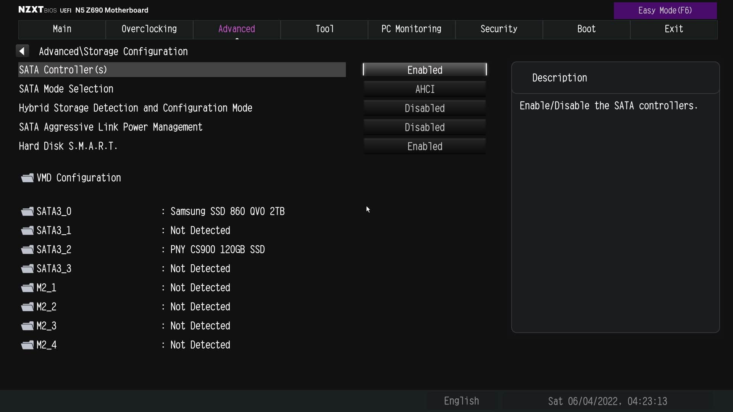
Task: Change Hybrid Storage Detection Disabled value
Action: tap(425, 108)
